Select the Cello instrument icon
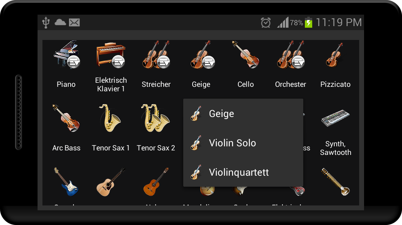Viewport: 402px width, 225px height. (246, 54)
